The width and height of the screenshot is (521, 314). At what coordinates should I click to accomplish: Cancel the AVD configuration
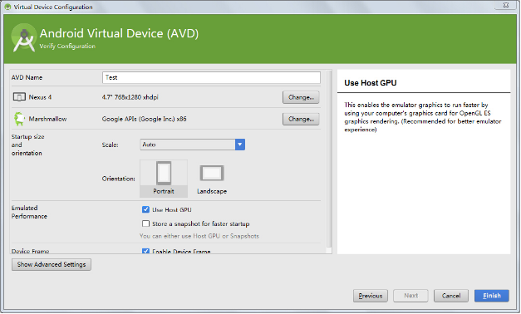pyautogui.click(x=451, y=296)
